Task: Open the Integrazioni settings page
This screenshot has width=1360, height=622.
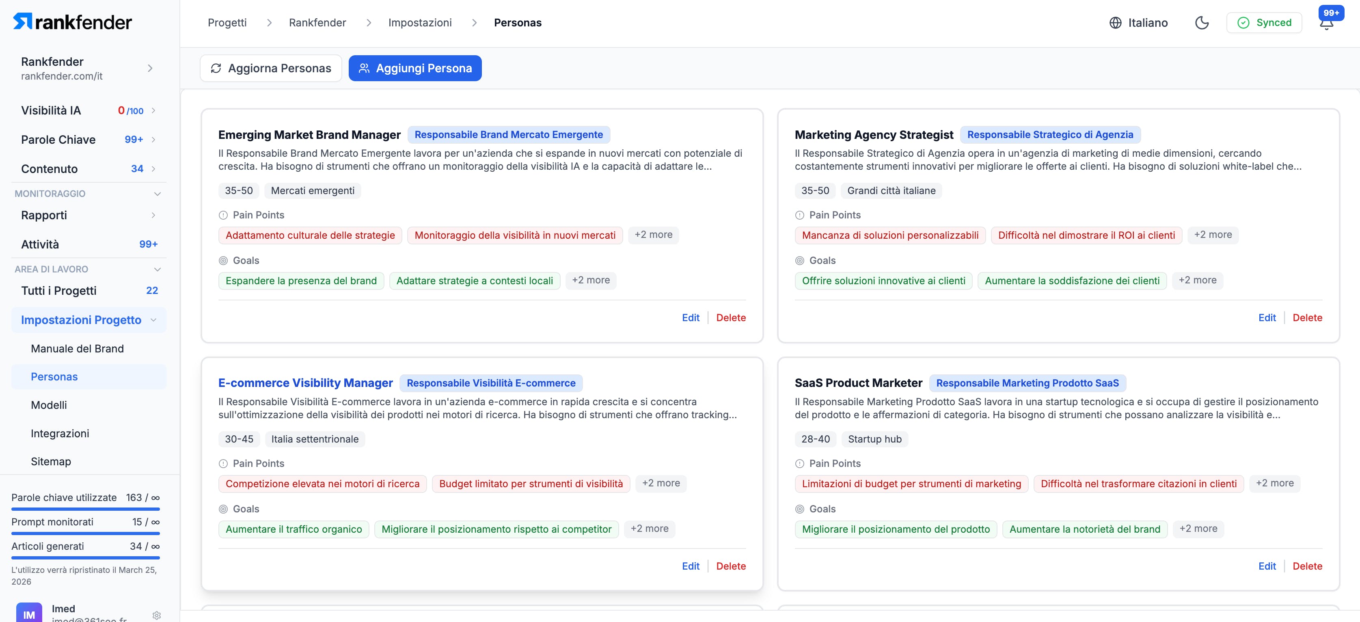Action: click(60, 433)
